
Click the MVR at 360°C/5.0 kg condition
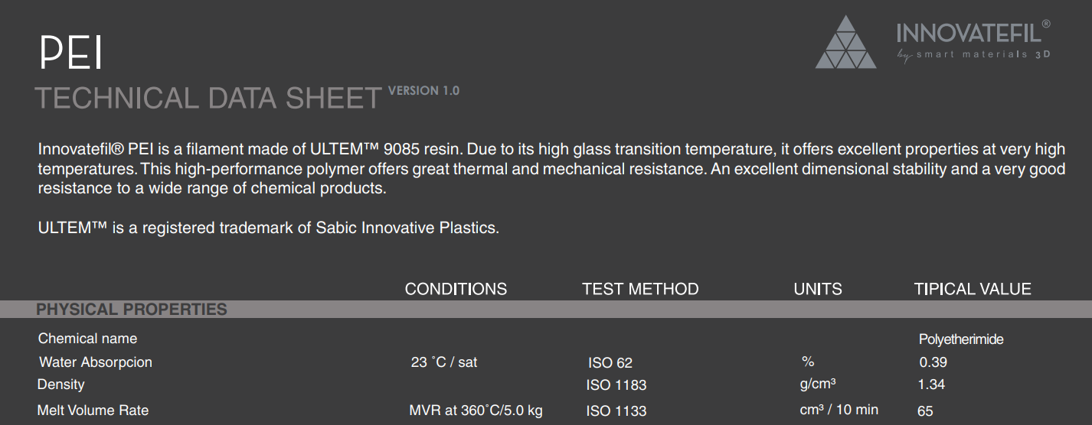click(x=476, y=410)
